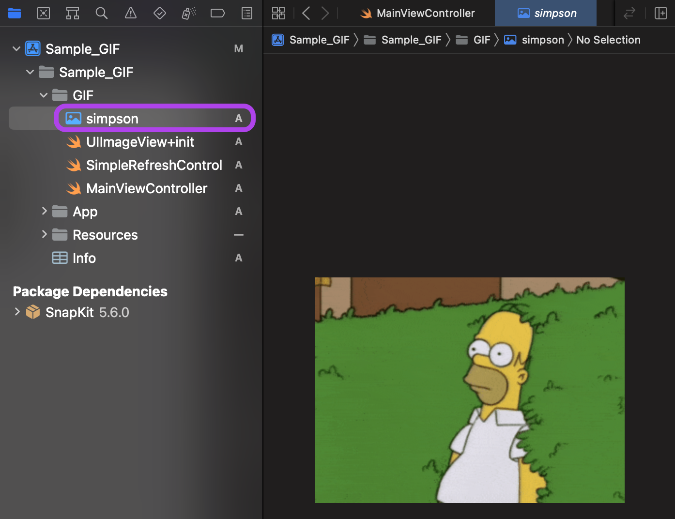This screenshot has height=519, width=675.
Task: Open the Source Control navigator
Action: pos(44,13)
